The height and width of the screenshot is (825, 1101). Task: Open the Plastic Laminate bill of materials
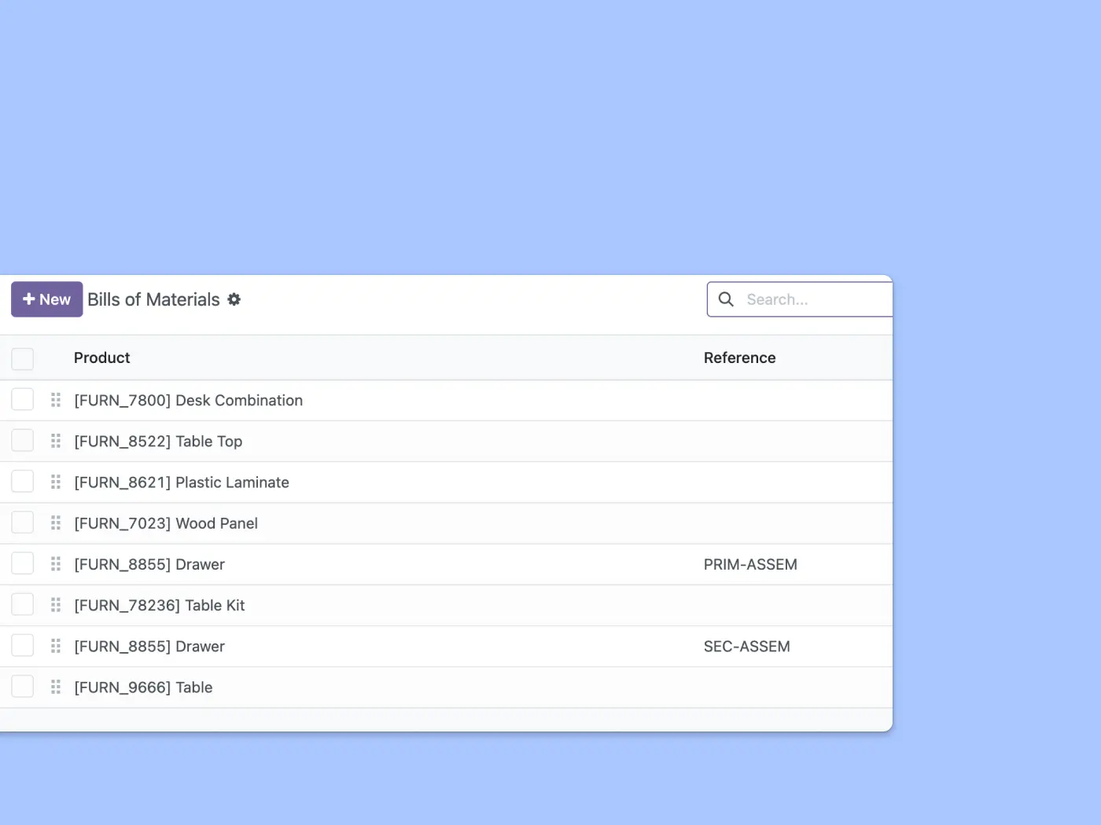[182, 482]
